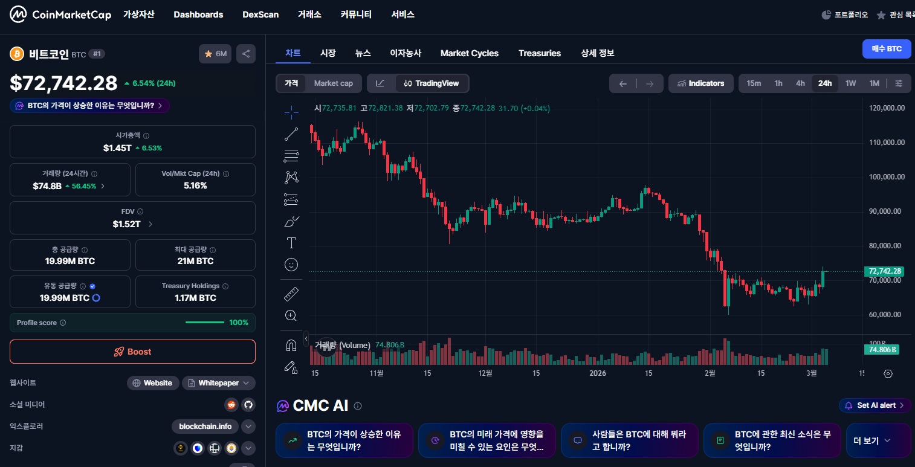This screenshot has width=915, height=467.
Task: Select the trend line drawing tool
Action: click(x=291, y=134)
